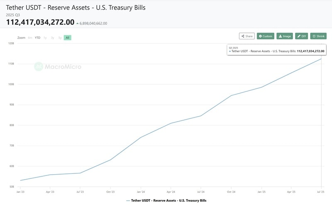Choose the 5y zoom range
332x207 pixels.
tap(60, 38)
